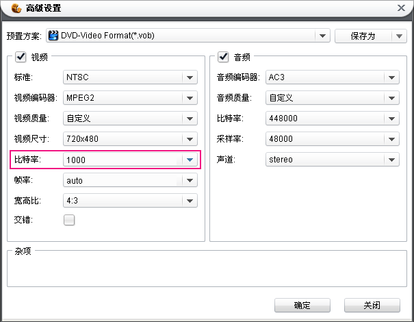Enable the 交错 checkbox
The width and height of the screenshot is (414, 322).
pos(69,221)
